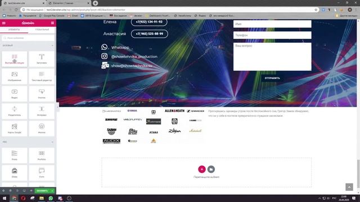Click the widget search field
Image resolution: width=360 pixels, height=202 pixels.
(28, 38)
